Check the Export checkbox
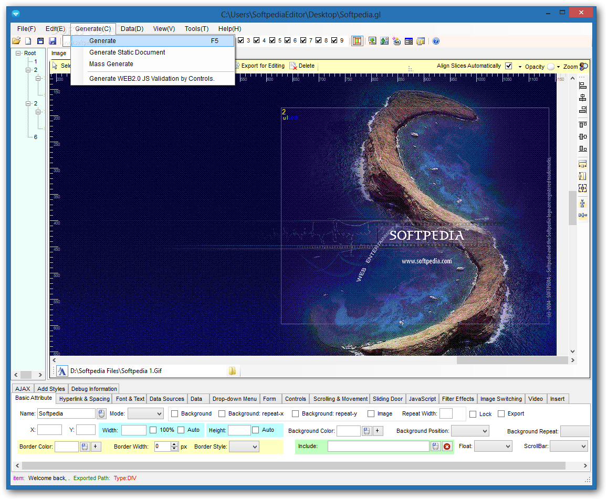The height and width of the screenshot is (500, 607). click(501, 414)
